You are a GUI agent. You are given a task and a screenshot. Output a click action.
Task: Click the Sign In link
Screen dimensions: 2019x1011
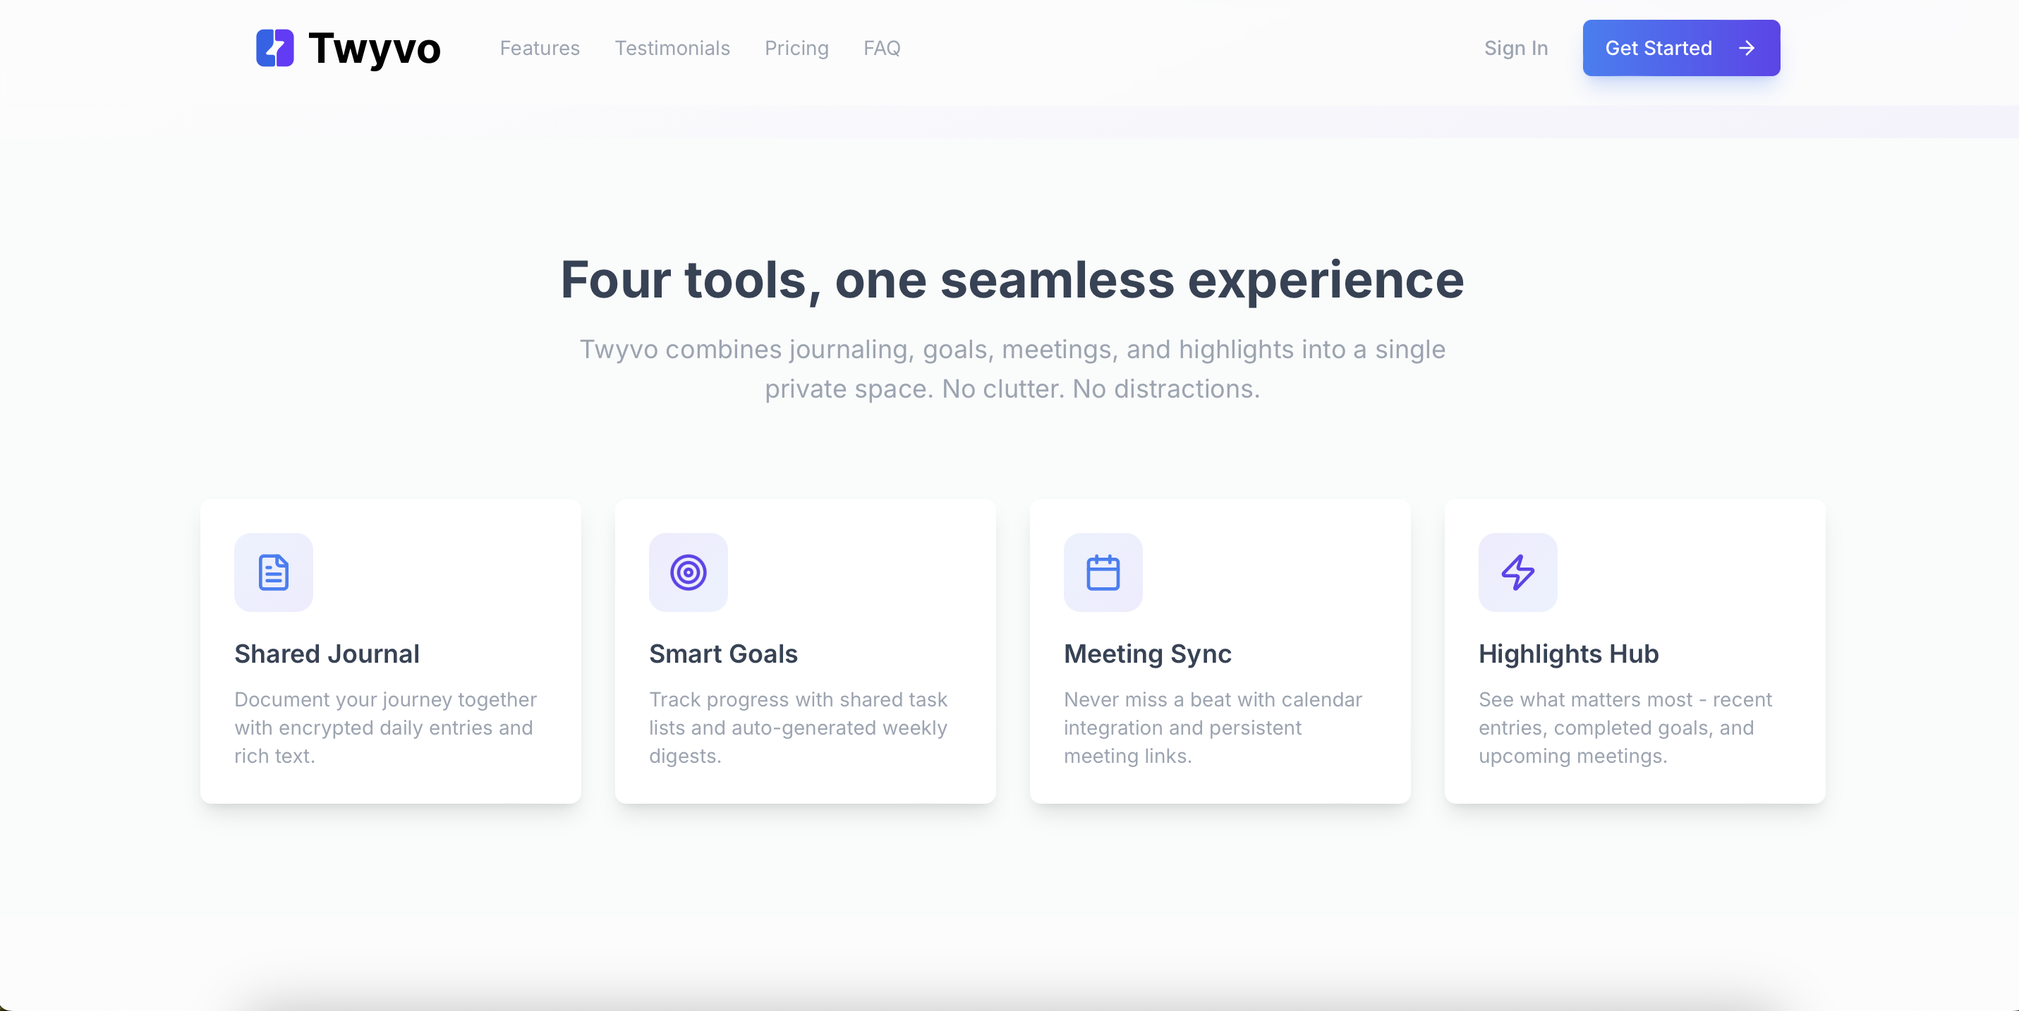(x=1515, y=48)
